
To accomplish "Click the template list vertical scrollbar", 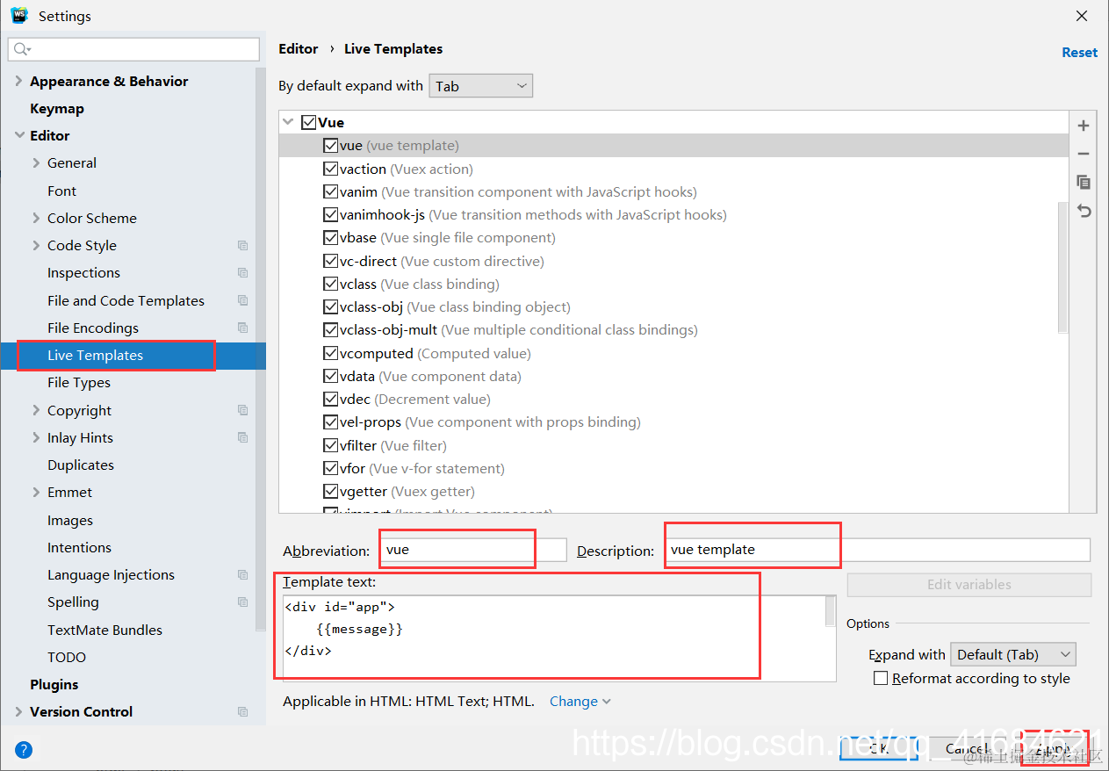I will point(1062,267).
